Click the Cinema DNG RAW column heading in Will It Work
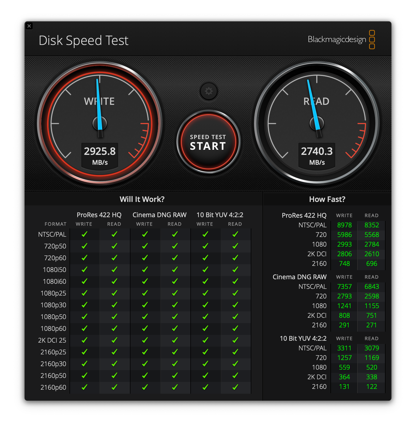Image resolution: width=416 pixels, height=429 pixels. tap(160, 215)
